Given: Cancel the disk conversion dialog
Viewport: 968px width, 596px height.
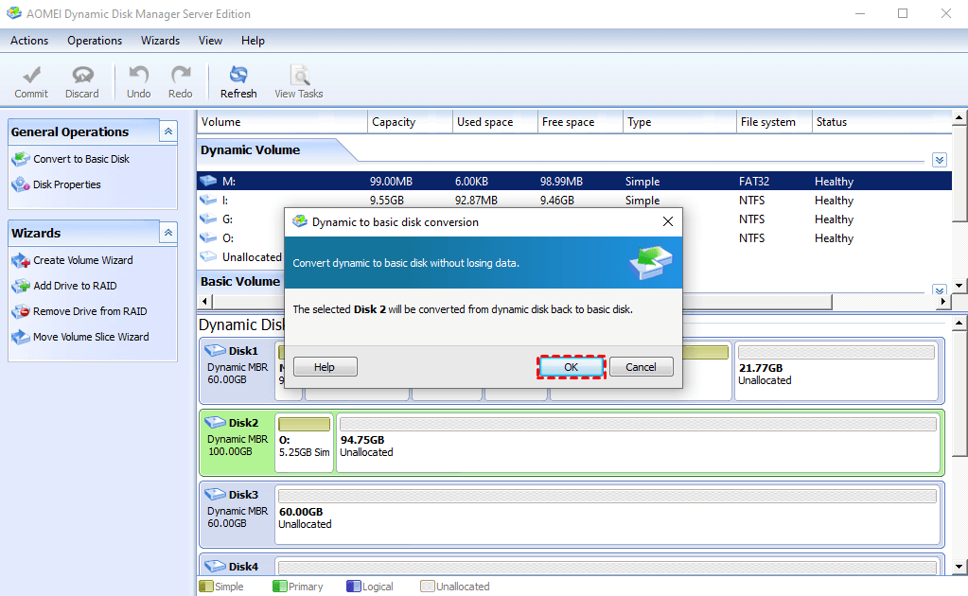Looking at the screenshot, I should coord(641,367).
